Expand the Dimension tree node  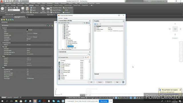click(63, 31)
